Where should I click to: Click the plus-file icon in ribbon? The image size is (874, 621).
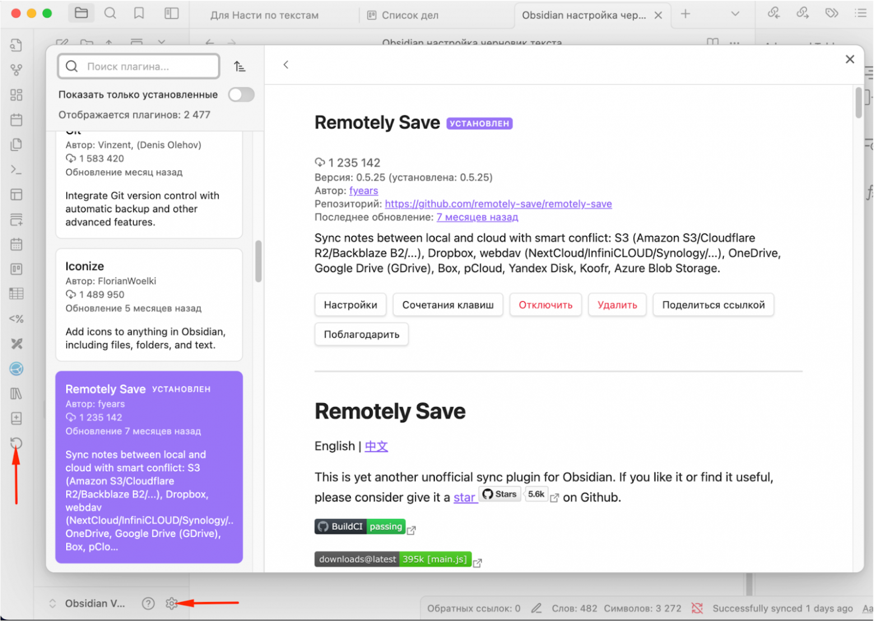click(16, 418)
